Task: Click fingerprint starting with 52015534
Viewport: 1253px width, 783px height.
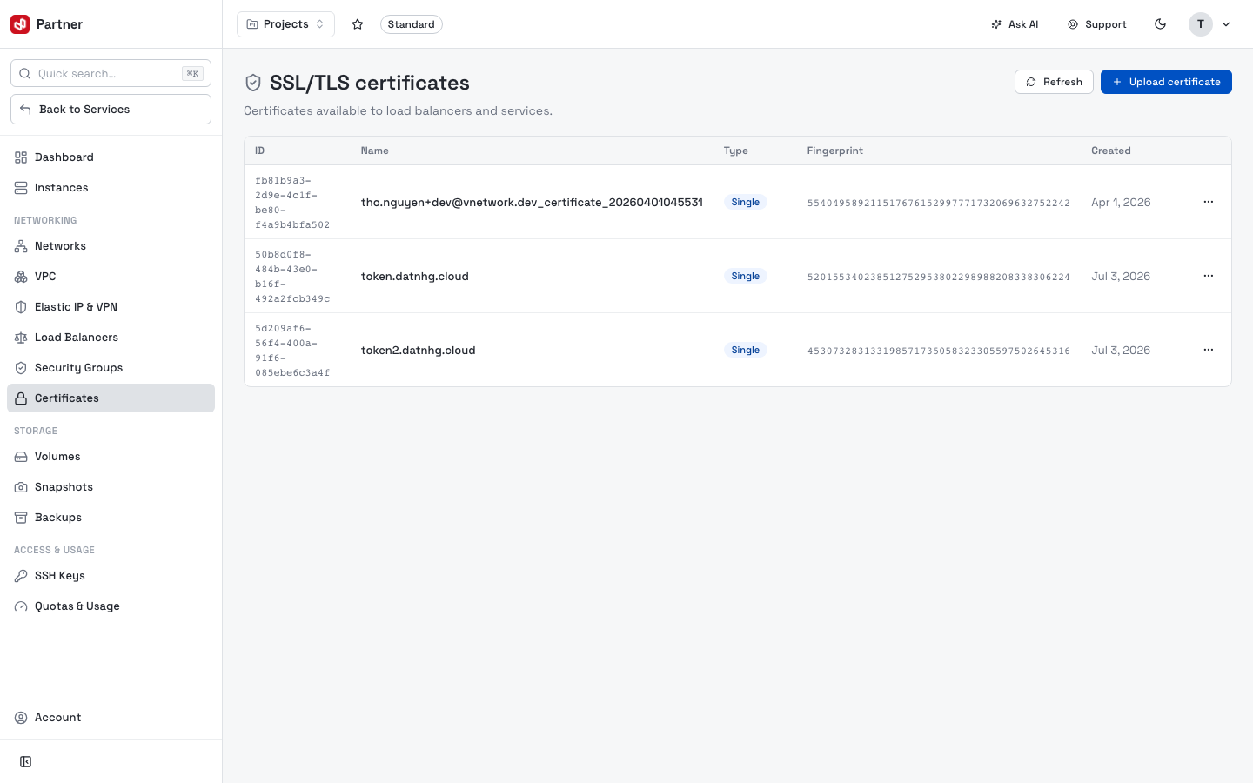Action: pyautogui.click(x=939, y=277)
